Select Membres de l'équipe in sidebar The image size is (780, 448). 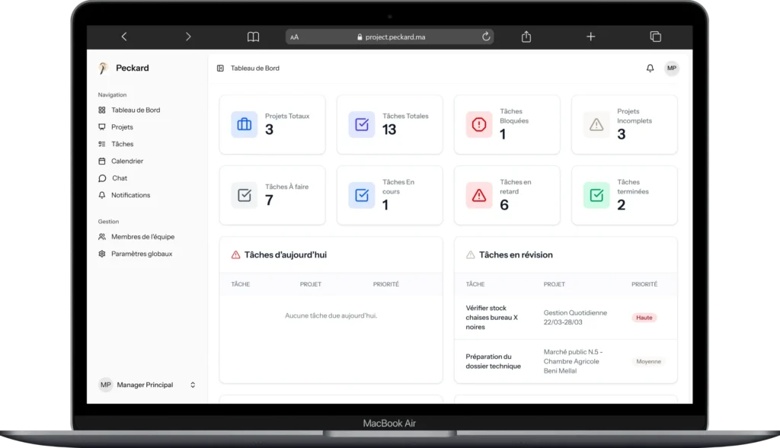click(142, 237)
